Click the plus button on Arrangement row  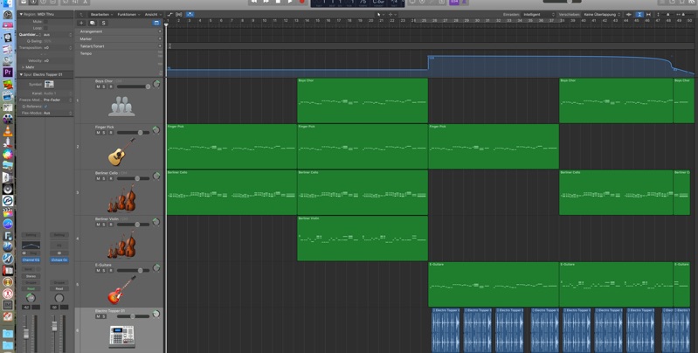coord(160,31)
